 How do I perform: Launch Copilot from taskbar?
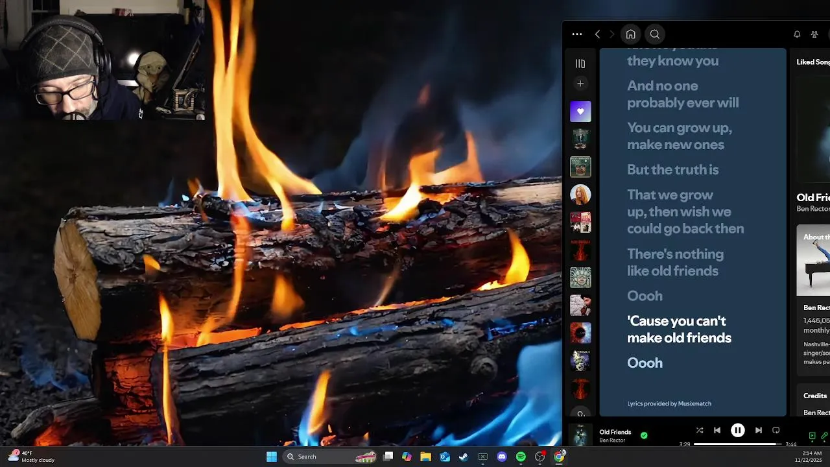407,457
